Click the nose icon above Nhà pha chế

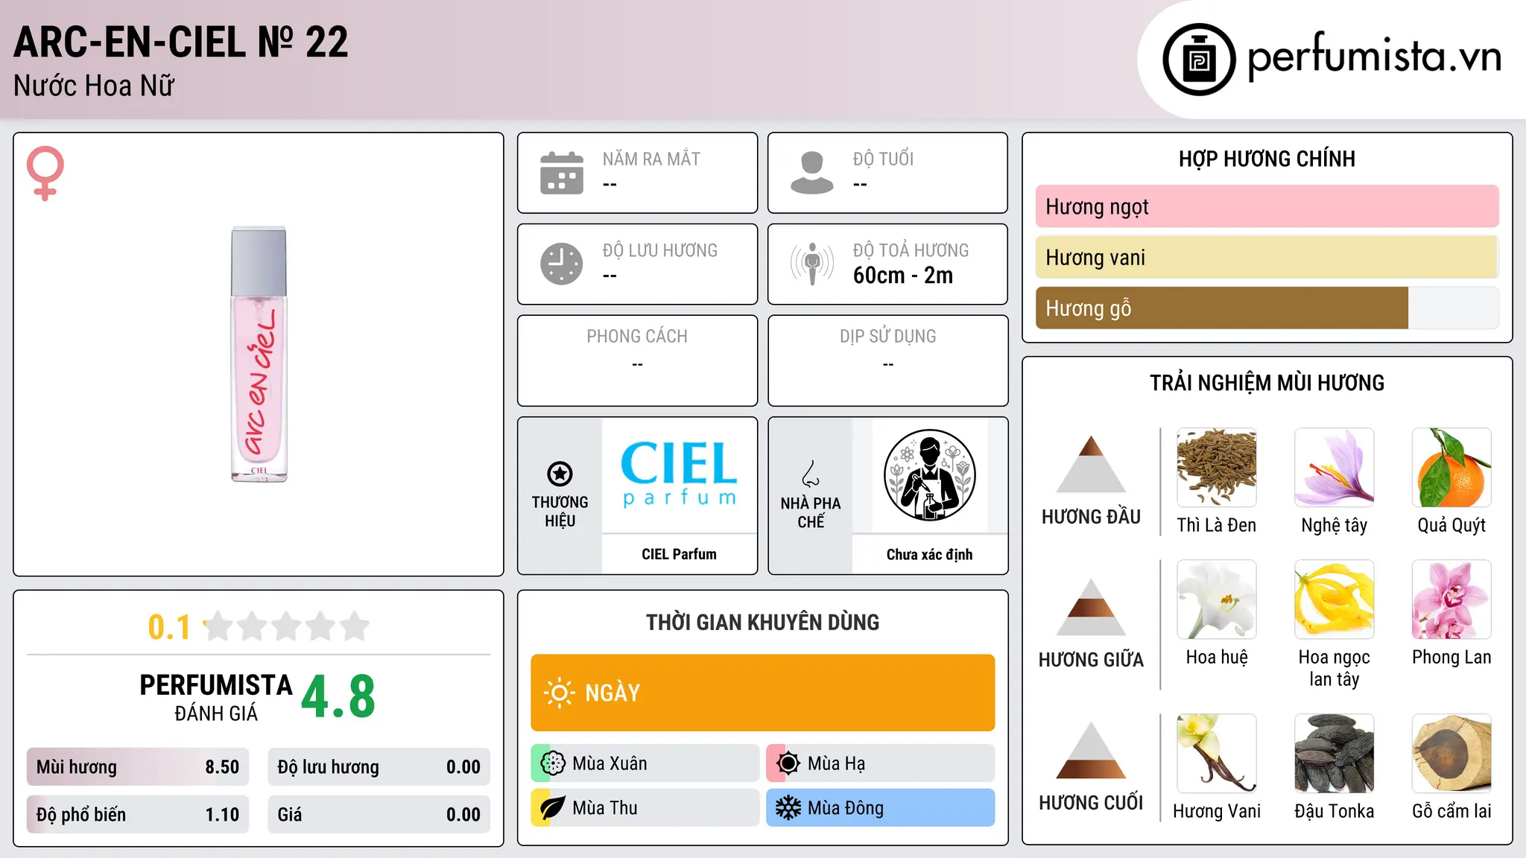click(x=811, y=473)
